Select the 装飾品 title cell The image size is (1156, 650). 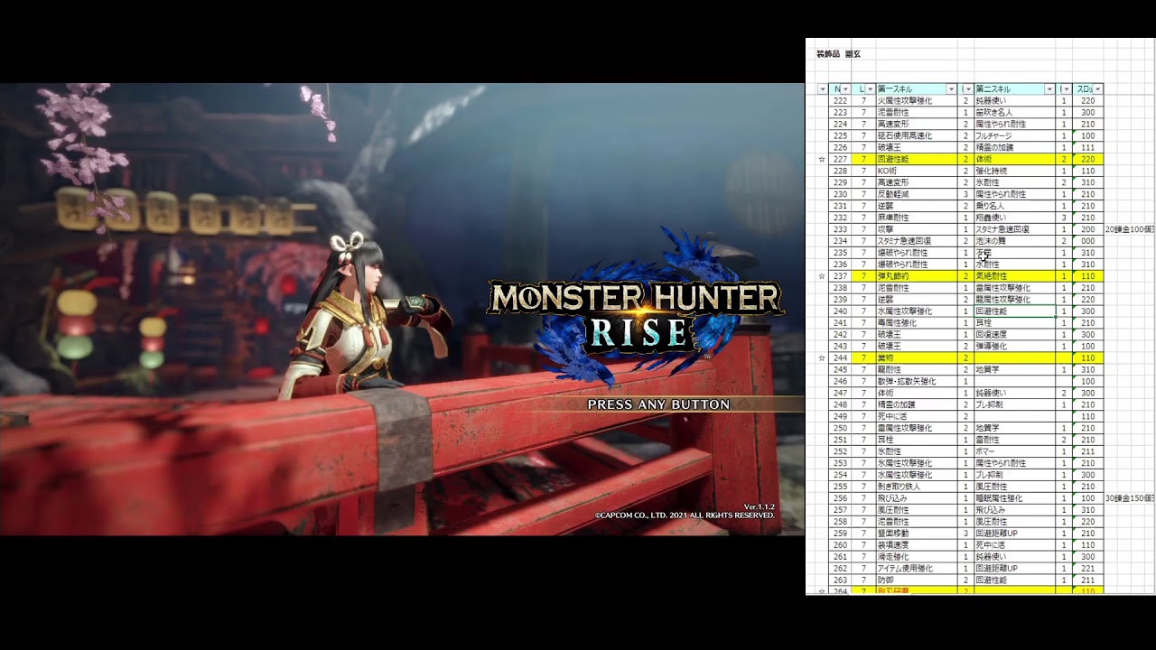827,54
